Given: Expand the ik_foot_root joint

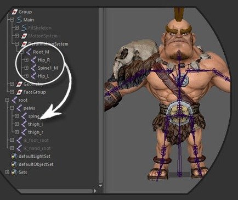Looking at the screenshot, I should click(x=12, y=140).
